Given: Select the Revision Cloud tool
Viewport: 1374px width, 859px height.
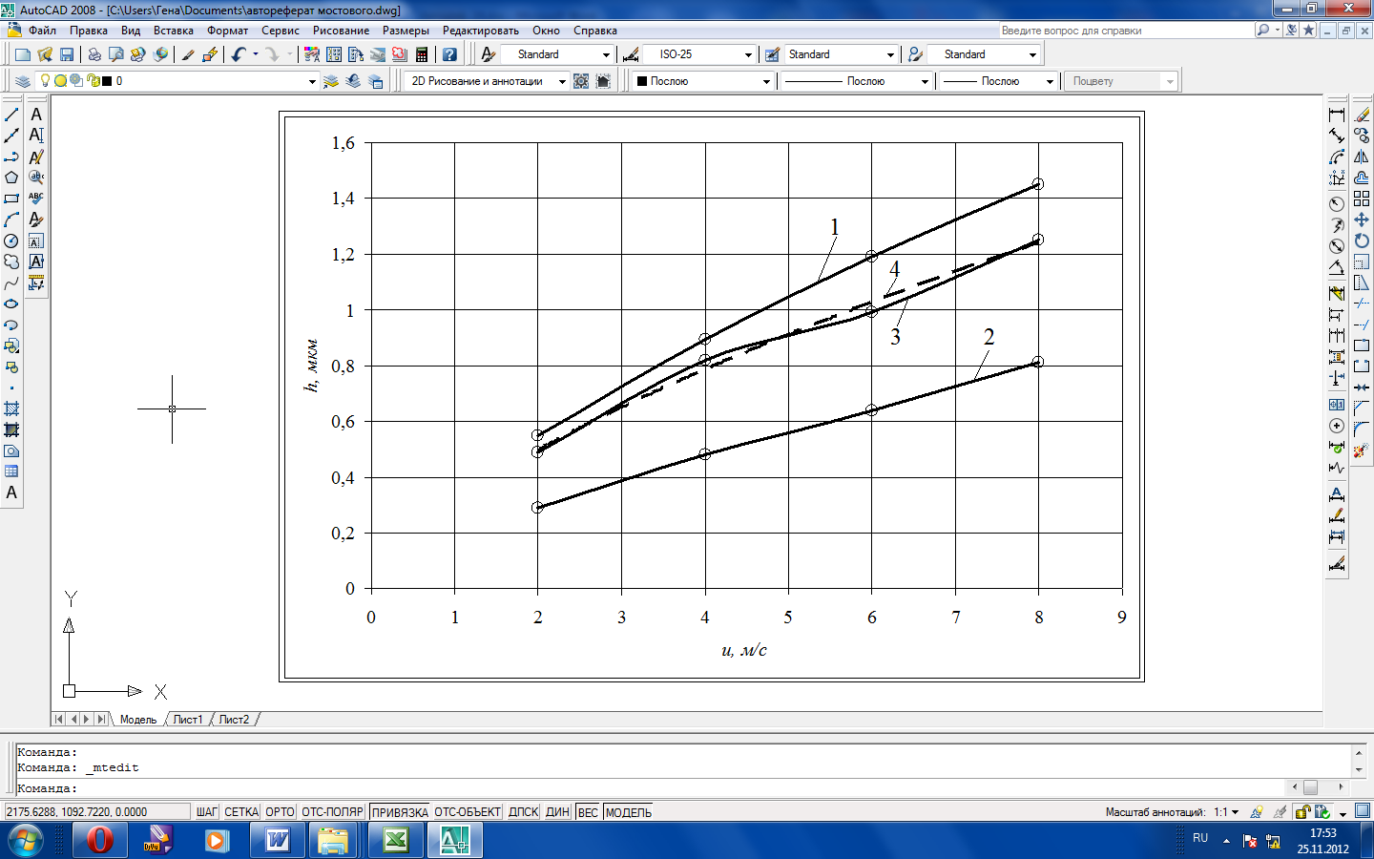Looking at the screenshot, I should click(x=11, y=262).
